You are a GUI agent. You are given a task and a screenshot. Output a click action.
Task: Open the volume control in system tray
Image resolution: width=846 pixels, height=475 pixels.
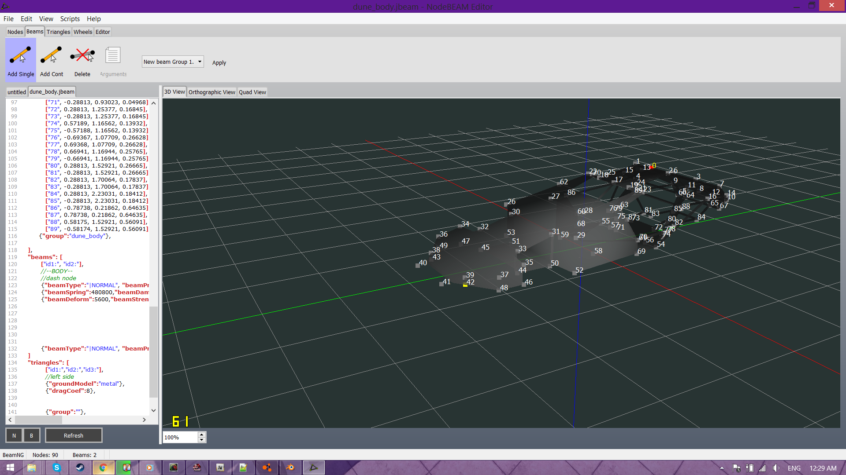click(776, 468)
